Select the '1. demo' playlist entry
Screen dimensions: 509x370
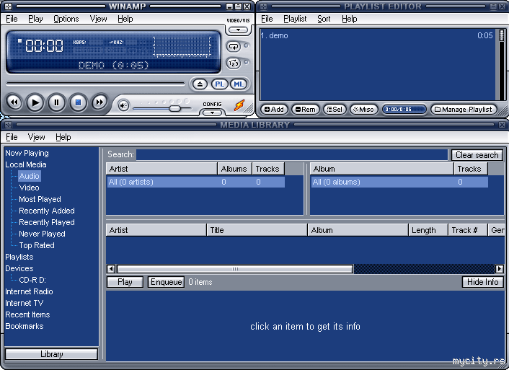376,35
